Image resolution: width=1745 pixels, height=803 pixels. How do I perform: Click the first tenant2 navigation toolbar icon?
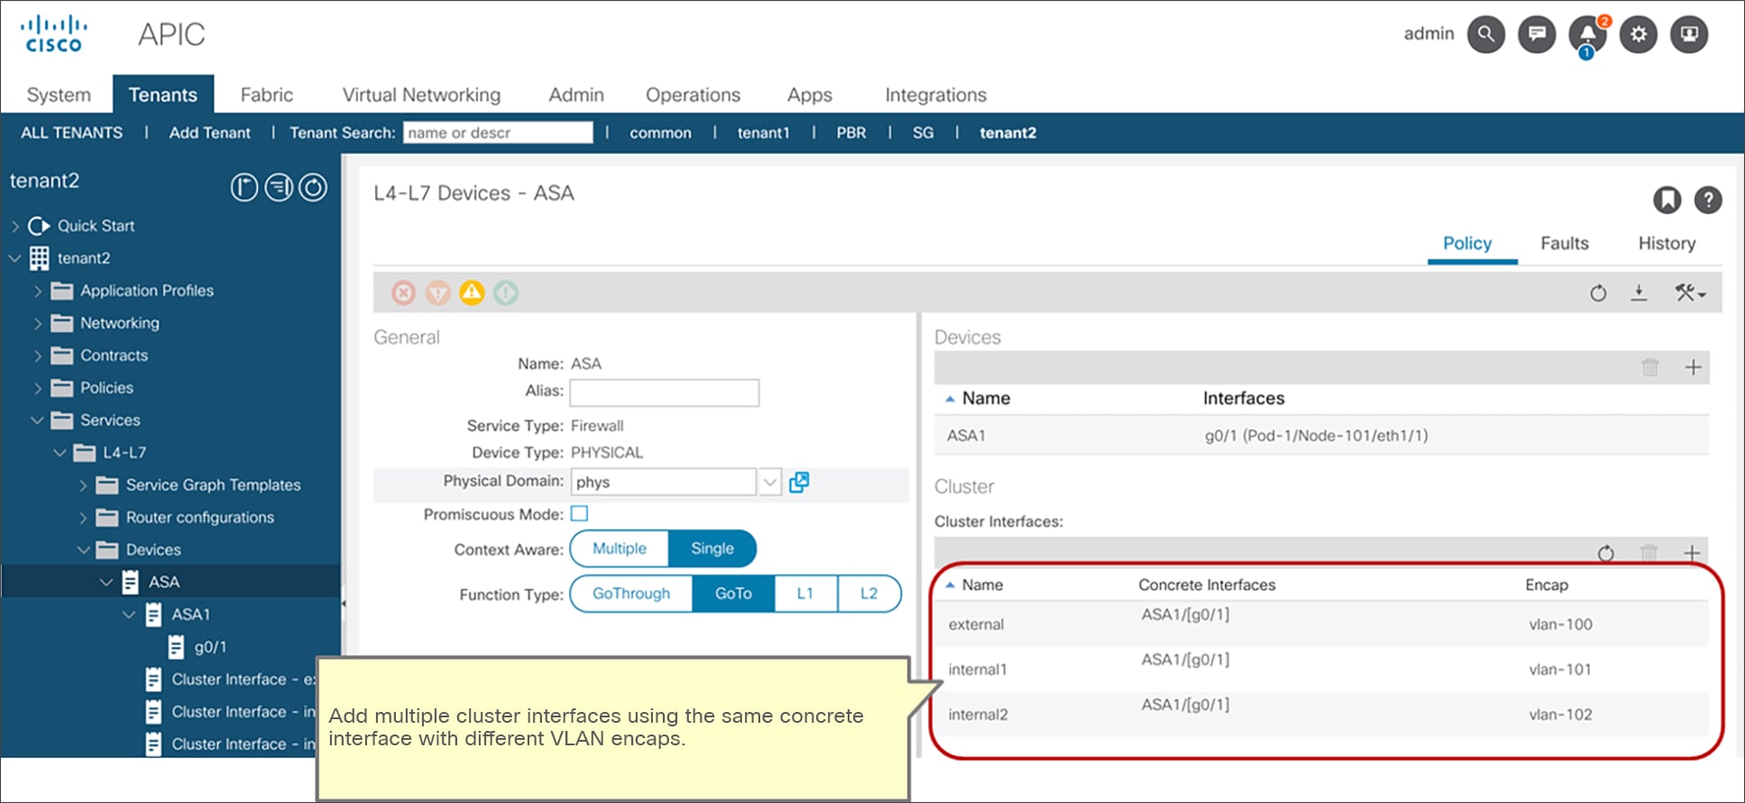tap(244, 187)
